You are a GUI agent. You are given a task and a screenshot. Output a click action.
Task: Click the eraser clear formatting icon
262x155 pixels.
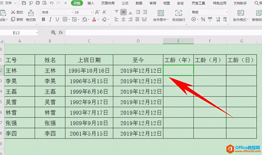pos(104,19)
